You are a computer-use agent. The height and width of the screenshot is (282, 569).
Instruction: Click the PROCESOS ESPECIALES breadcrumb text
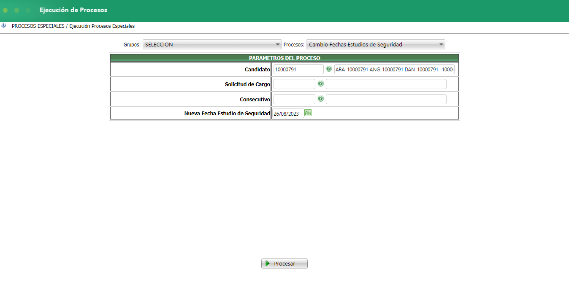(38, 26)
